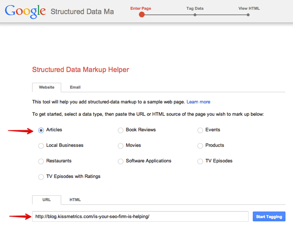
Task: Select the Articles radio button
Action: coord(41,130)
